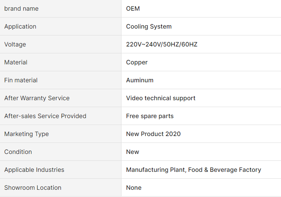
Task: Select 'Manufacturing Plant, Food & Beverage Factory' text
Action: point(193,170)
